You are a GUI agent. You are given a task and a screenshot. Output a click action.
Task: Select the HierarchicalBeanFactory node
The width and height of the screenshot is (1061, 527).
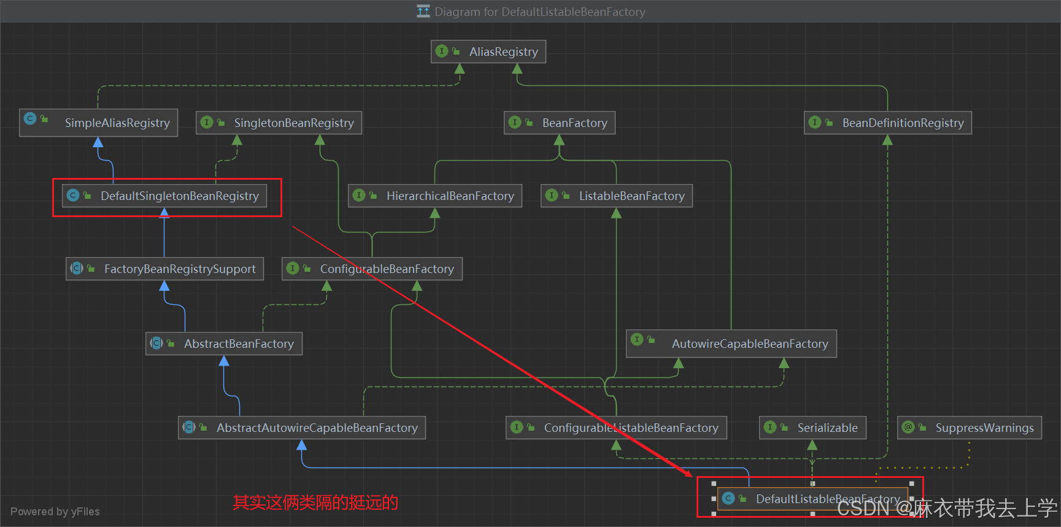pyautogui.click(x=435, y=196)
